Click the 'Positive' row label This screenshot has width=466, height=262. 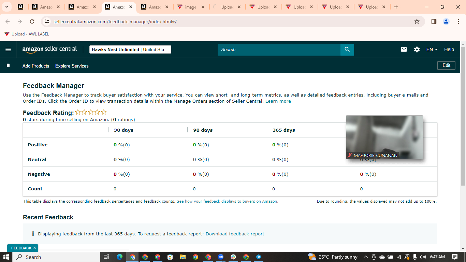[x=38, y=145]
